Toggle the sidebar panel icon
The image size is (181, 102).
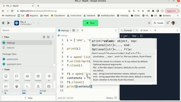(4, 23)
